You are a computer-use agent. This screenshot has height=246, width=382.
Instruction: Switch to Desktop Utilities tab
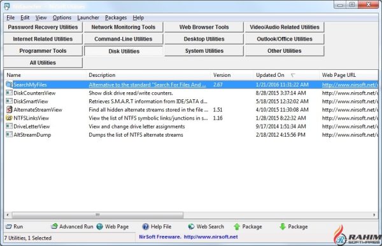click(x=204, y=39)
